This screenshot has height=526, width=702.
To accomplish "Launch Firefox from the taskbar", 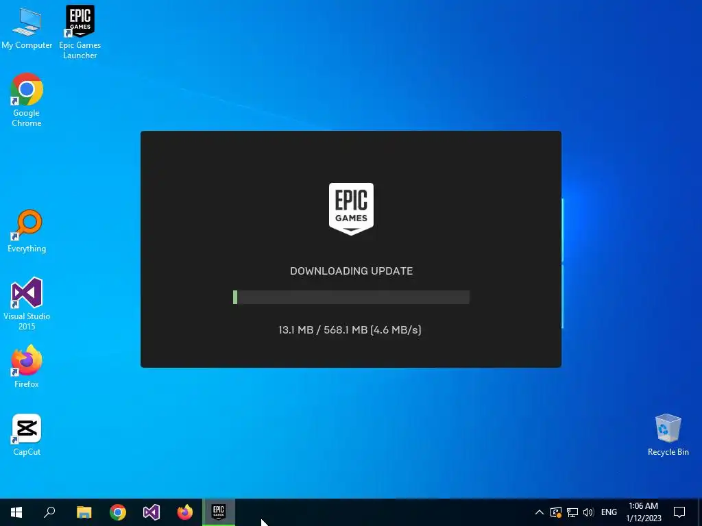I will [185, 512].
